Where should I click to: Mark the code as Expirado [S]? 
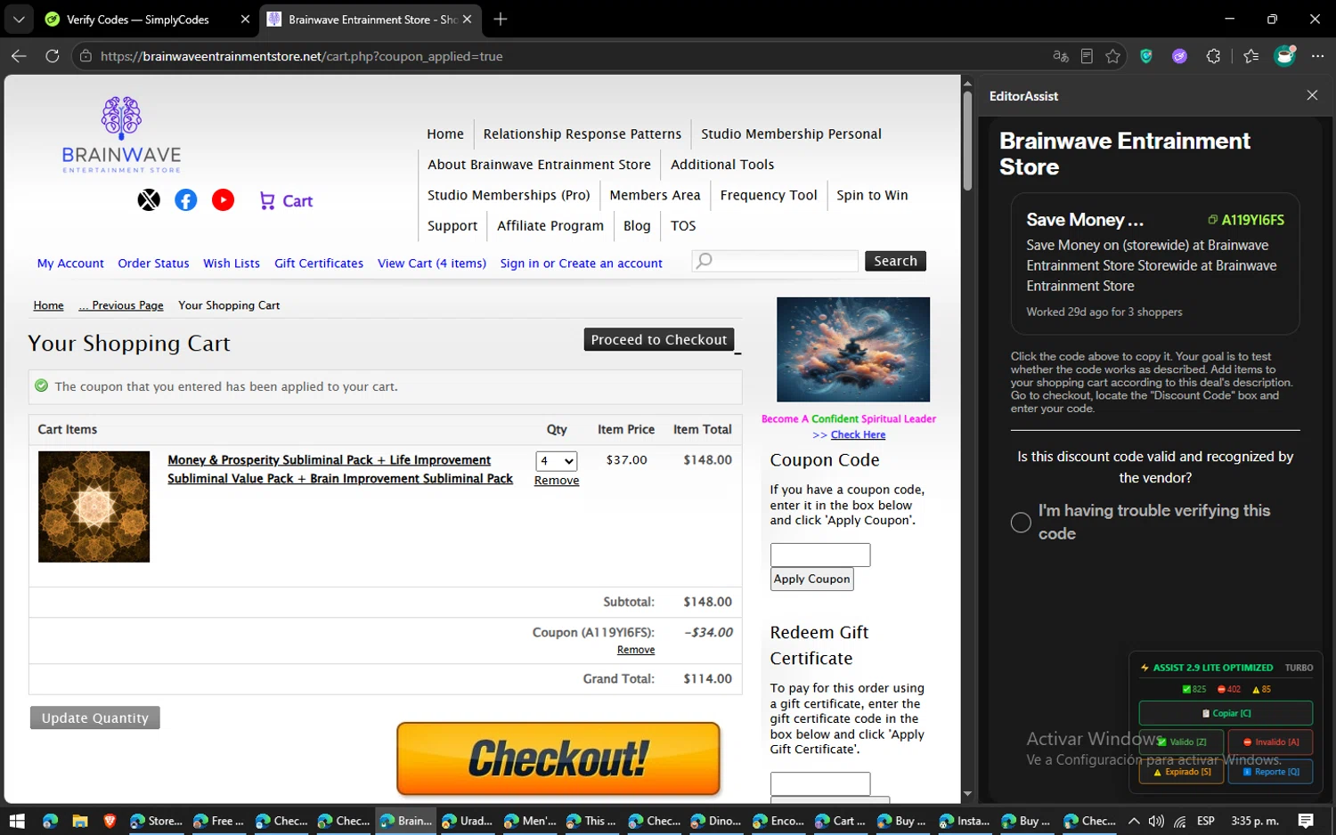pos(1181,772)
